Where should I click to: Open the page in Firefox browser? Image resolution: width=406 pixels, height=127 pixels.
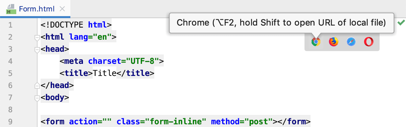pos(334,42)
